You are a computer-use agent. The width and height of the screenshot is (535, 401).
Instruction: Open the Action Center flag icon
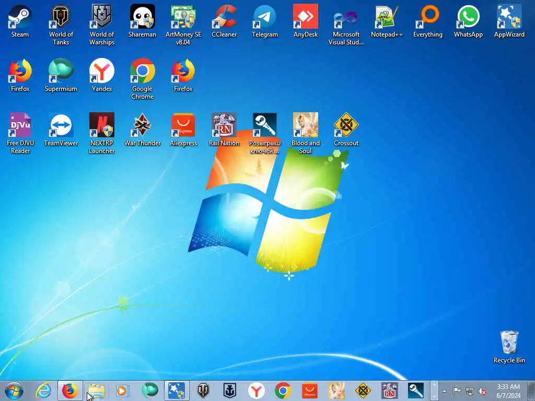pos(457,391)
